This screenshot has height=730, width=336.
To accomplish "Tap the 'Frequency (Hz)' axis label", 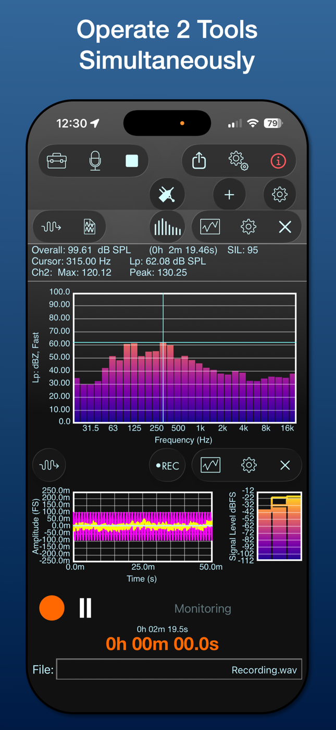I will pos(183,440).
